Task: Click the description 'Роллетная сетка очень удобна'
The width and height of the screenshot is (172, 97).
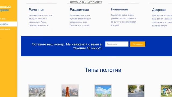Action: 124,20
